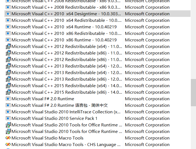The height and width of the screenshot is (149, 196).
Task: Select Microsoft Visual Studio Macro Tools entry
Action: (x=47, y=138)
